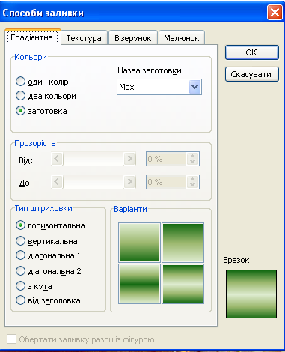Select the top-left gradient variant thumbnail
The width and height of the screenshot is (285, 352).
coord(139,243)
